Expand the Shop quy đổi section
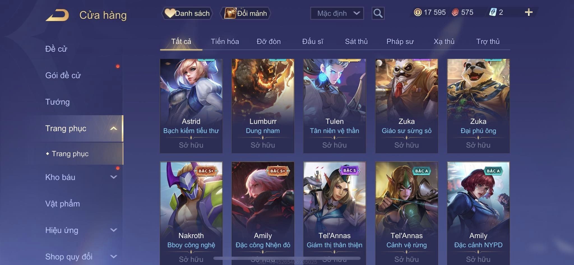Viewport: 574px width, 265px height. click(x=114, y=256)
